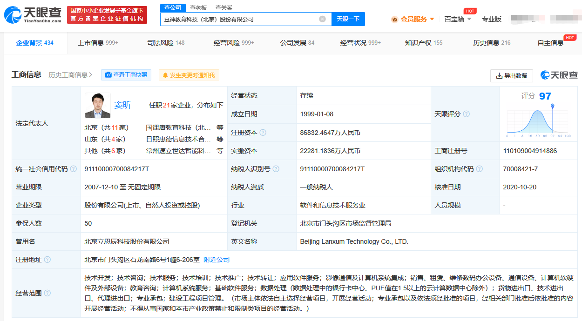Open the 国课唐教育科技 company link
Screen dimensions: 582x321
pyautogui.click(x=179, y=127)
